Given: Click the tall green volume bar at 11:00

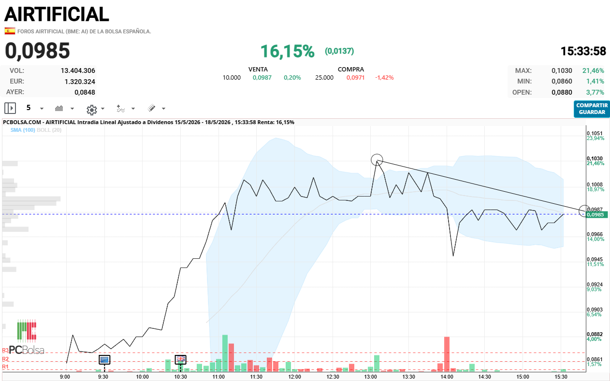Looking at the screenshot, I should click(x=225, y=353).
